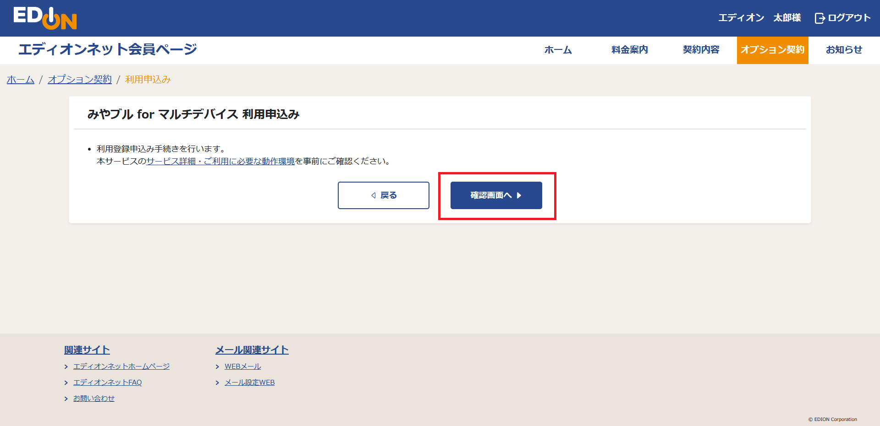Click the arrow icon inside 確認画面へ button

pyautogui.click(x=519, y=195)
